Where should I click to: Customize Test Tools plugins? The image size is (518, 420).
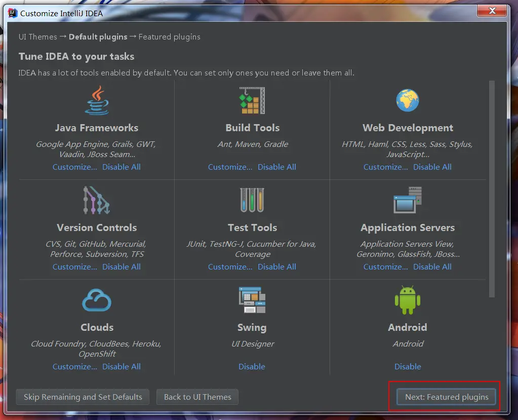pyautogui.click(x=230, y=266)
